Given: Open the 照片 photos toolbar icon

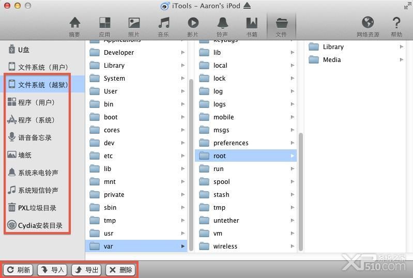Looking at the screenshot, I should pos(134,23).
